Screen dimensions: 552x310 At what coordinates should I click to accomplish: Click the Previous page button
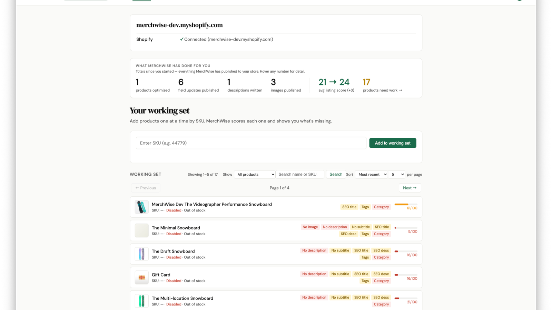146,188
